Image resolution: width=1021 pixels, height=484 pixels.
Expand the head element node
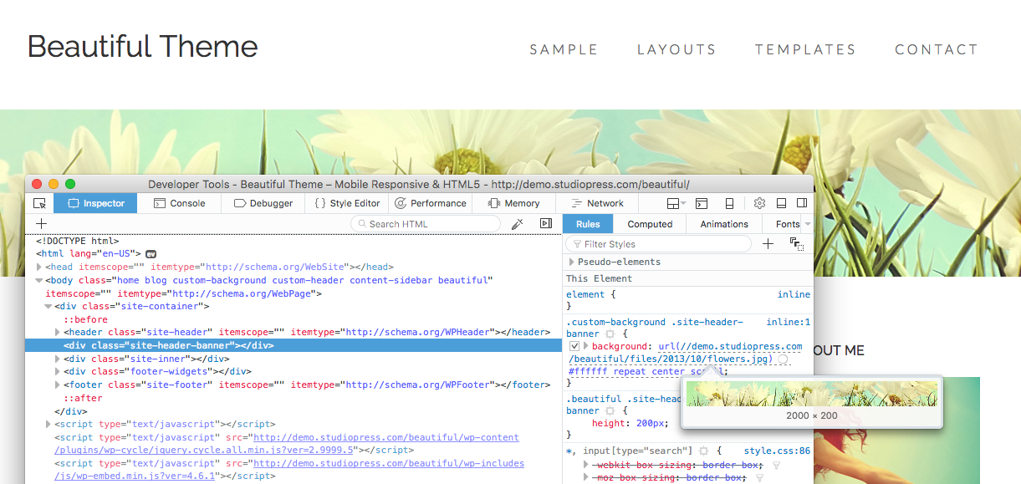pos(39,267)
